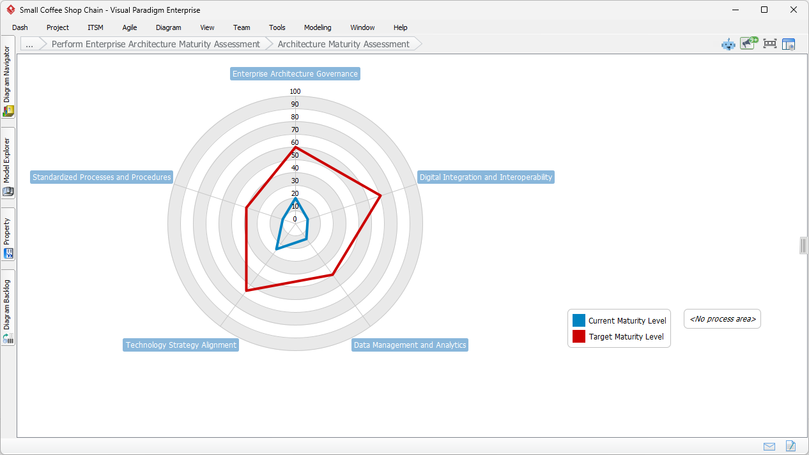
Task: Navigate to Perform Enterprise Architecture Maturity Assessment breadcrumb
Action: (x=155, y=43)
